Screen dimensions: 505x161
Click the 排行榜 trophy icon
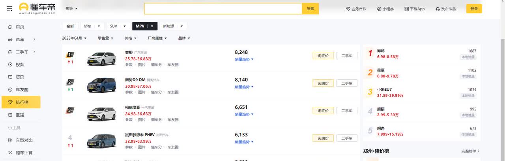[x=10, y=102]
